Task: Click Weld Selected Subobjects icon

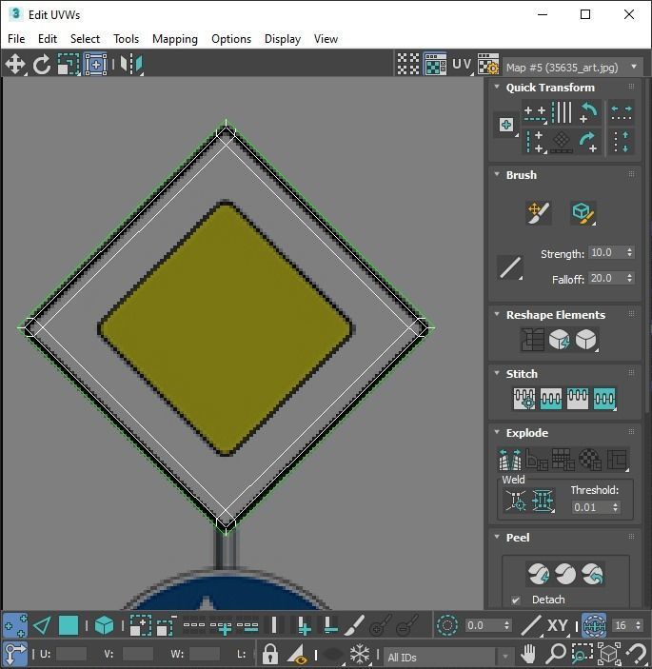Action: point(543,501)
